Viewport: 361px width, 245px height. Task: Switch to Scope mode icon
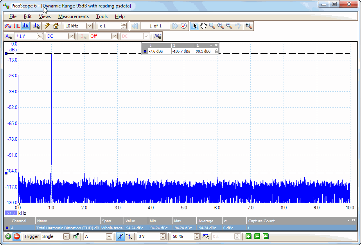tap(8, 26)
